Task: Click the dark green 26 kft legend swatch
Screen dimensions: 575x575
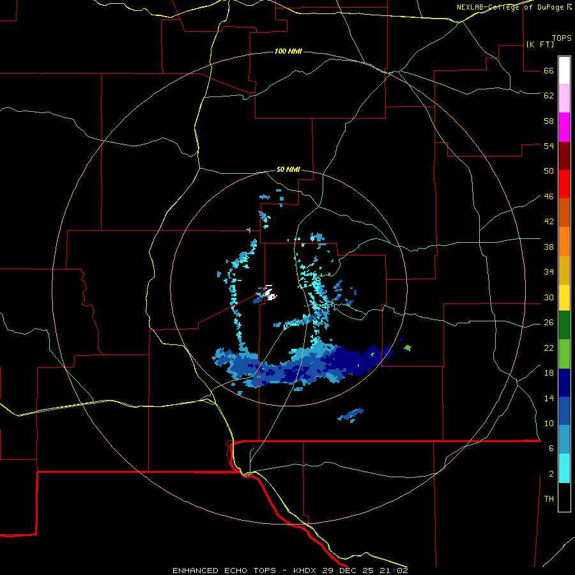Action: 564,325
